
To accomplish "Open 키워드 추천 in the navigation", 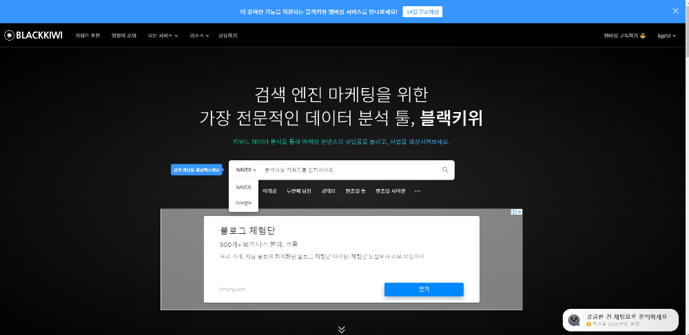I will 88,36.
